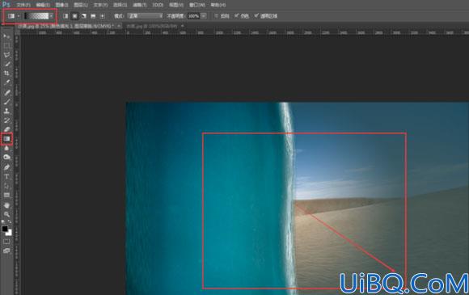
Task: Click the gradient preview swatch to edit
Action: click(36, 16)
